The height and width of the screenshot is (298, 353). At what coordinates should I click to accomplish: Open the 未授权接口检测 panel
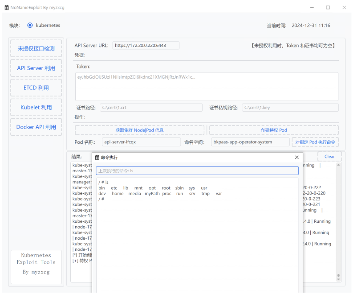click(36, 49)
